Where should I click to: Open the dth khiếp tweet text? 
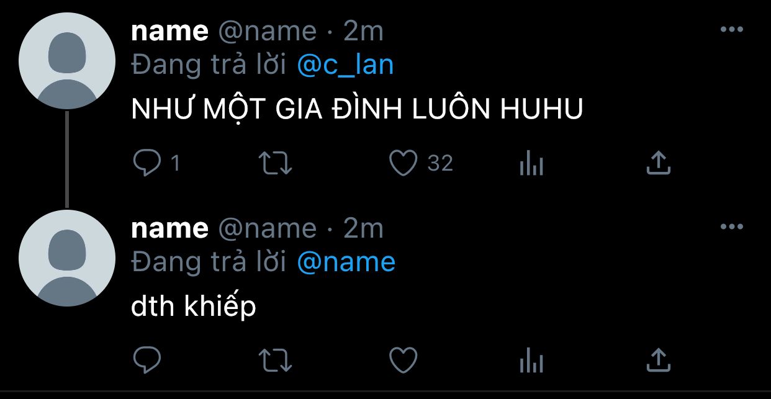(194, 307)
